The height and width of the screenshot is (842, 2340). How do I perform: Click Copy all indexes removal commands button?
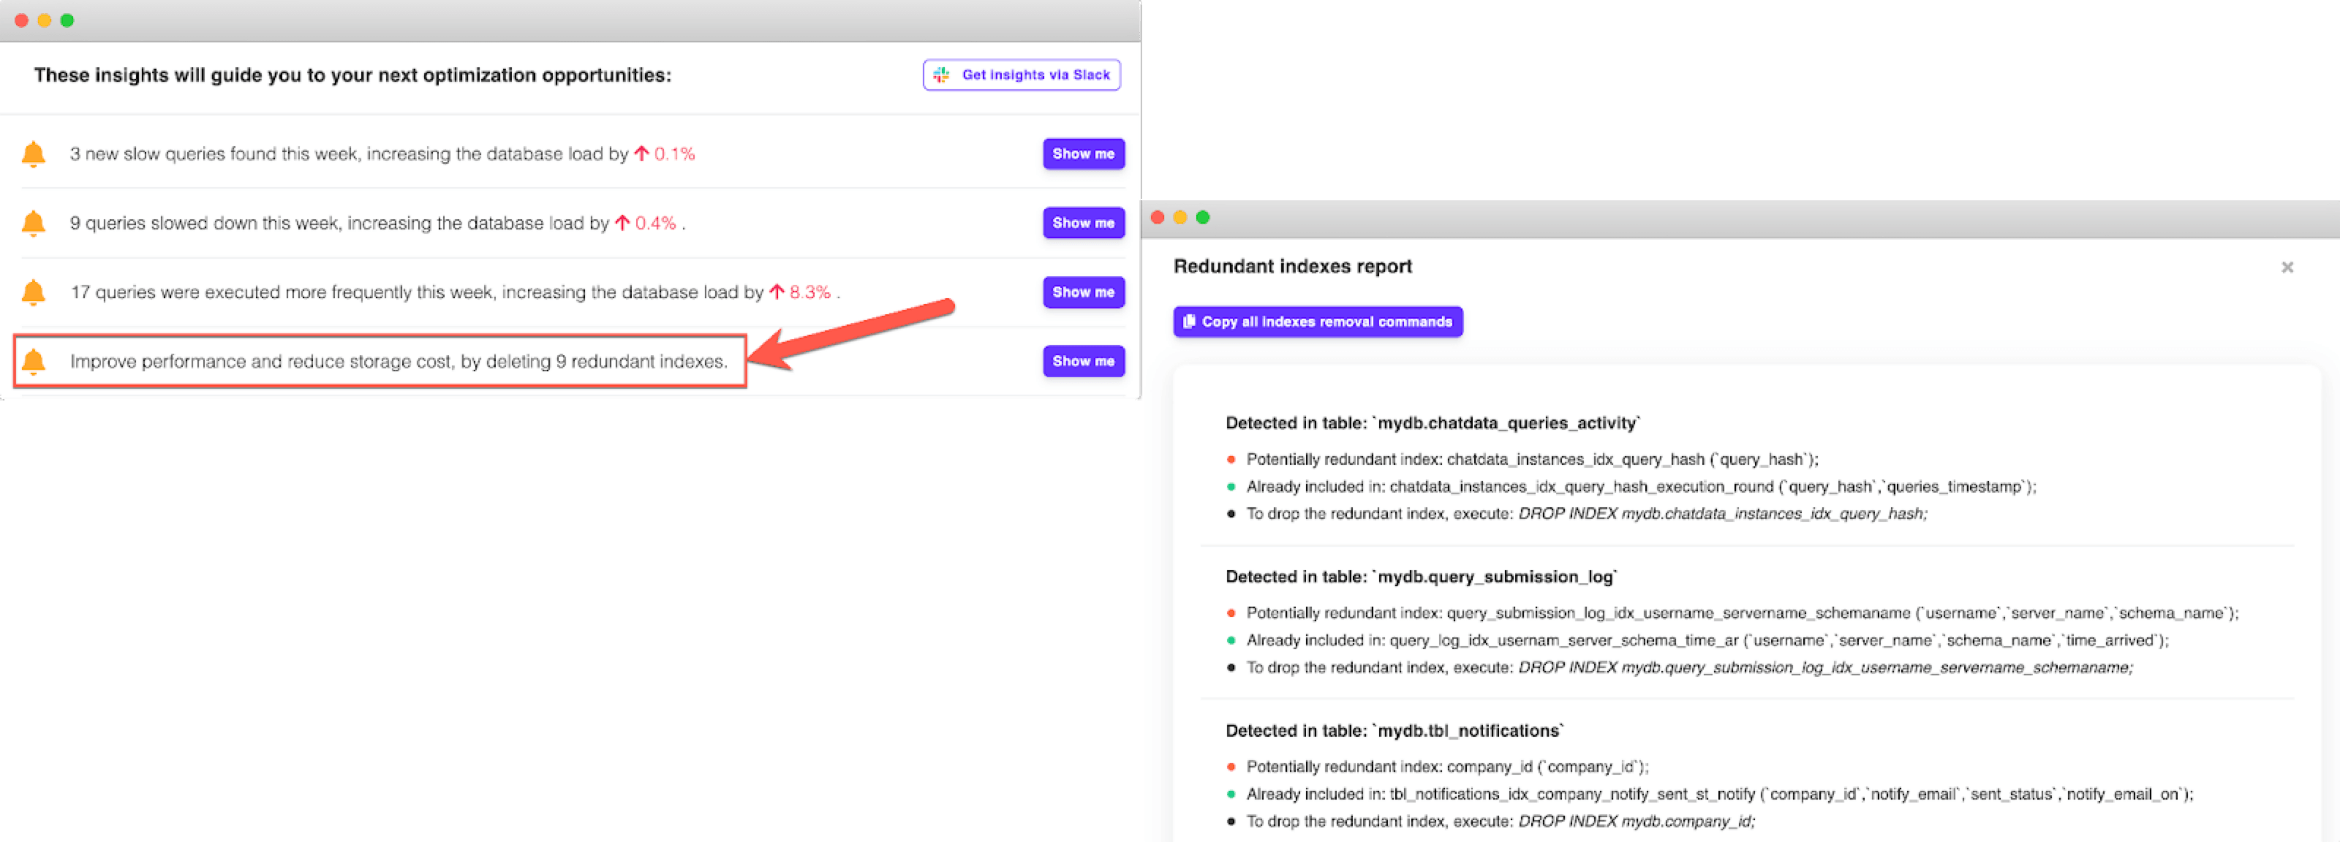tap(1317, 322)
